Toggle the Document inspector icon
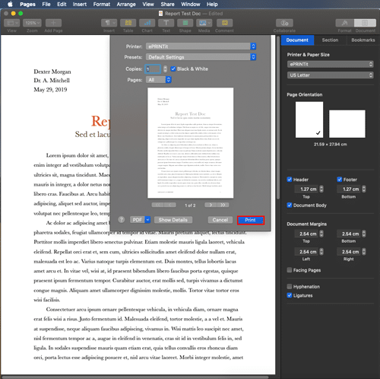380x379 pixels. pos(365,23)
